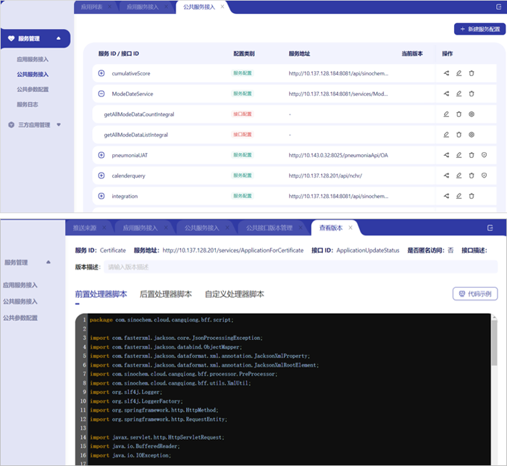Viewport: 507px width, 466px height.
Task: Collapse the ModeDateService row
Action: pos(101,93)
